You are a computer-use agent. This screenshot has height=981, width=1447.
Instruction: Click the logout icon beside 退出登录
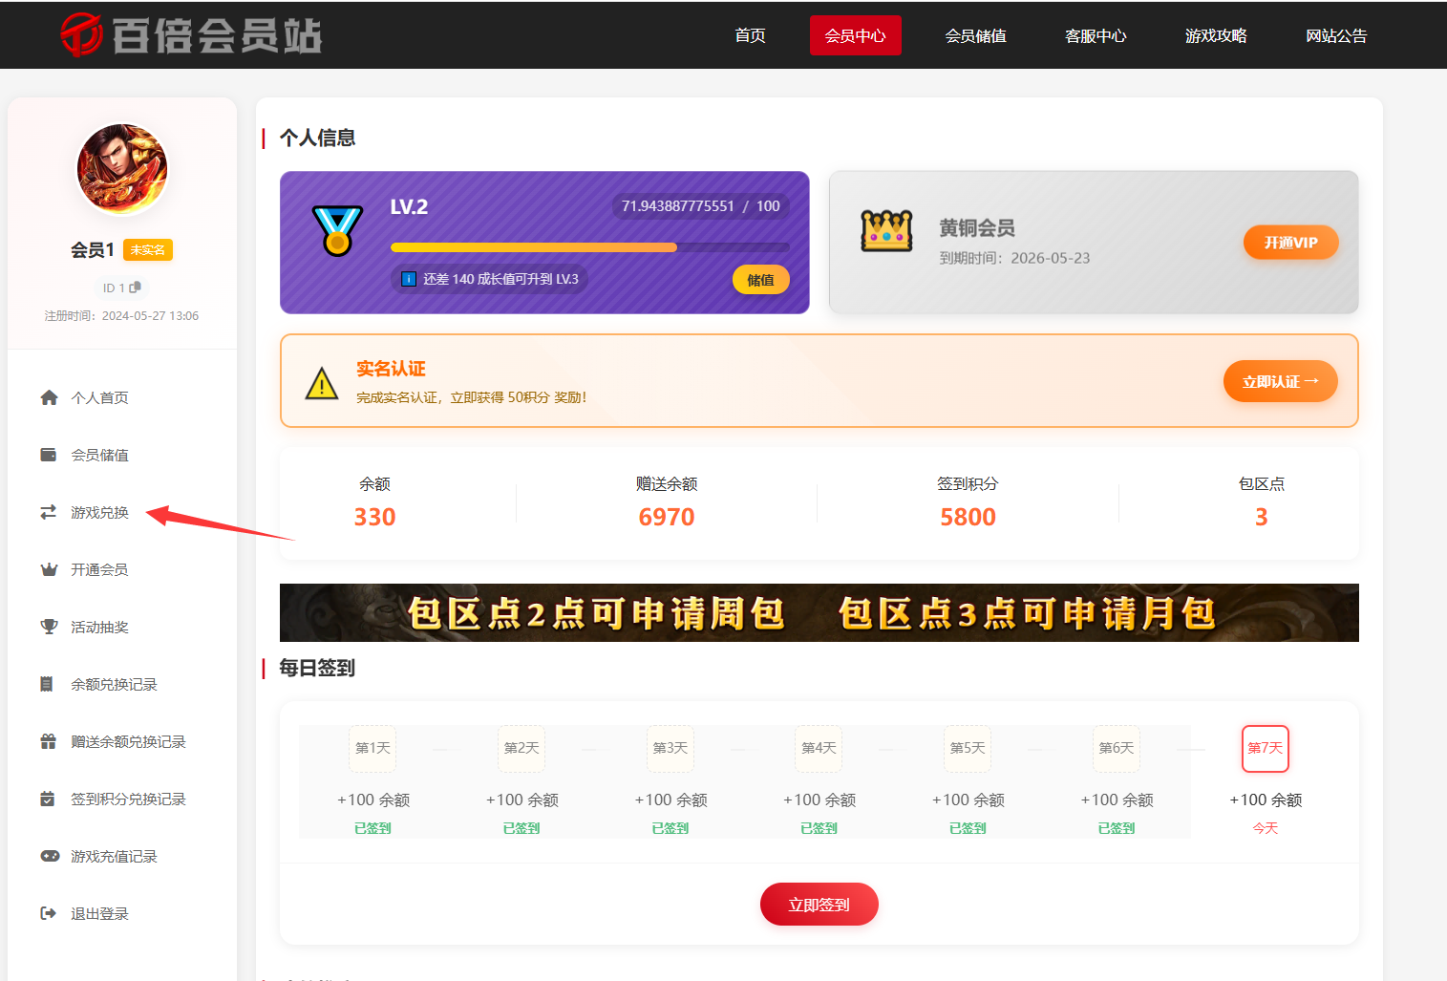49,913
